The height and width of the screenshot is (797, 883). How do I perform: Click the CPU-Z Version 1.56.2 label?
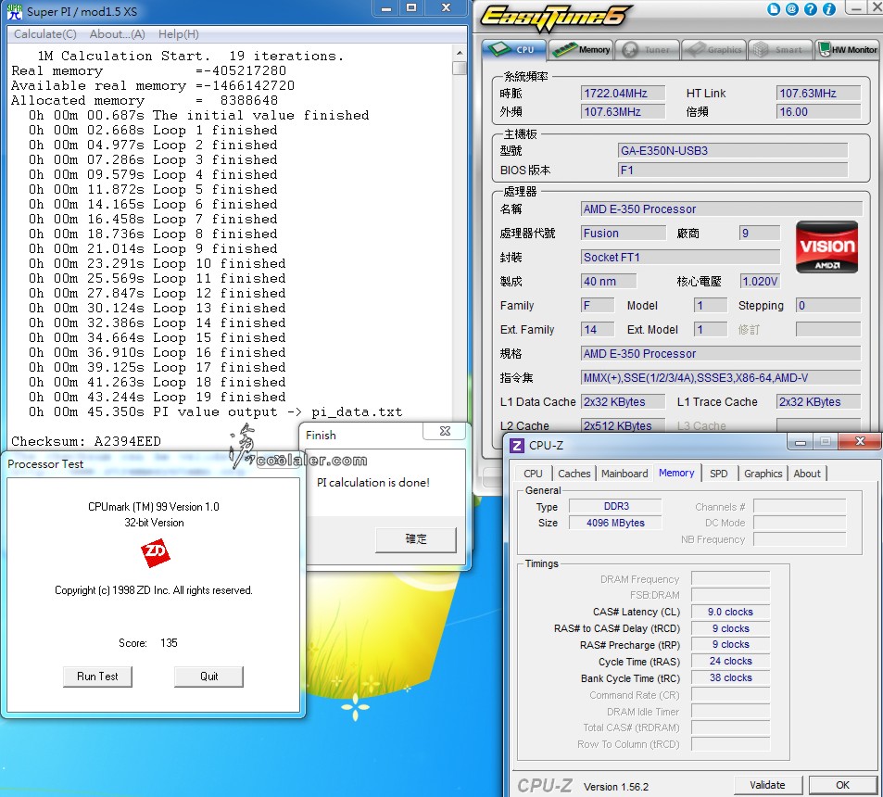point(615,787)
